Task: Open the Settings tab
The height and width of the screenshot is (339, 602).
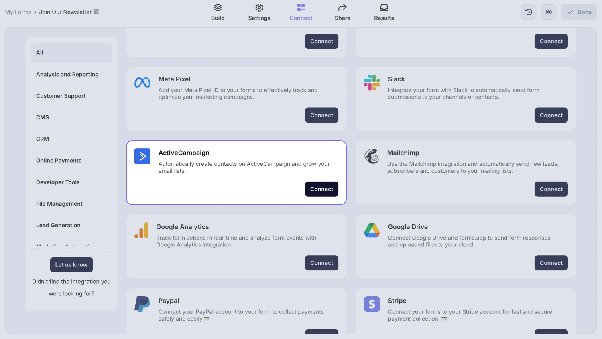Action: (x=259, y=12)
